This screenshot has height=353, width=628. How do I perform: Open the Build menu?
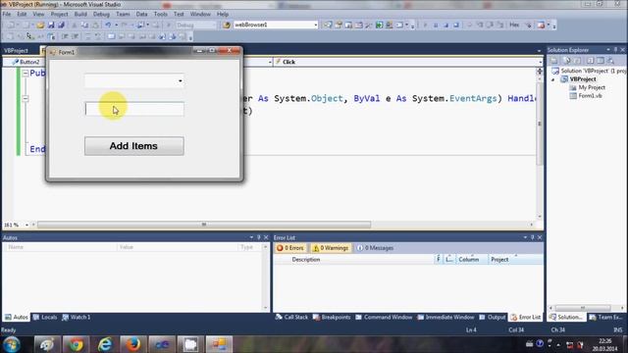[x=80, y=14]
